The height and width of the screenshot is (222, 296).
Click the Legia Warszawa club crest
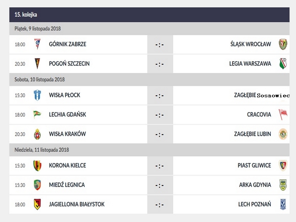click(x=283, y=64)
